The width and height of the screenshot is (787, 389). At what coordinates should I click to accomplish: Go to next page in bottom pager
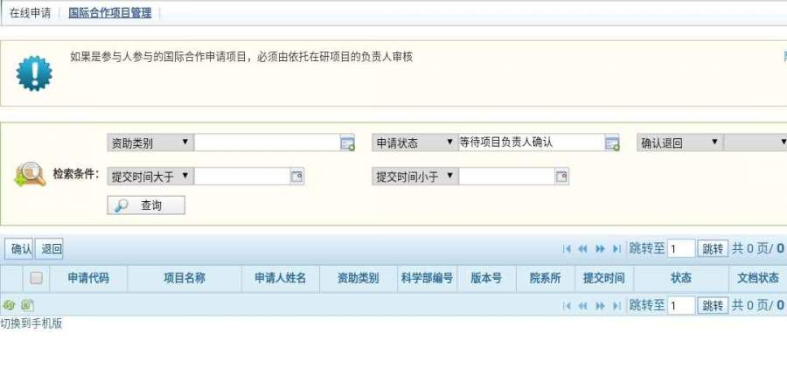(x=600, y=306)
